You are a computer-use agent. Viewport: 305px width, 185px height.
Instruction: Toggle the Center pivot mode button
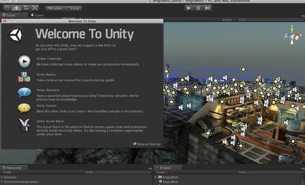(x=55, y=8)
